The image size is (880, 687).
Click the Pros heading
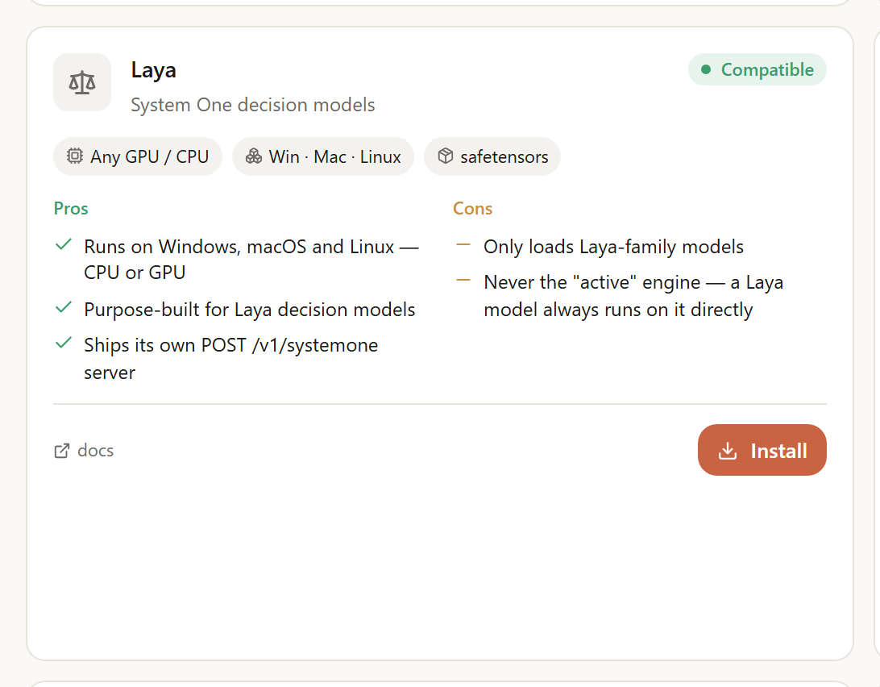click(x=71, y=208)
